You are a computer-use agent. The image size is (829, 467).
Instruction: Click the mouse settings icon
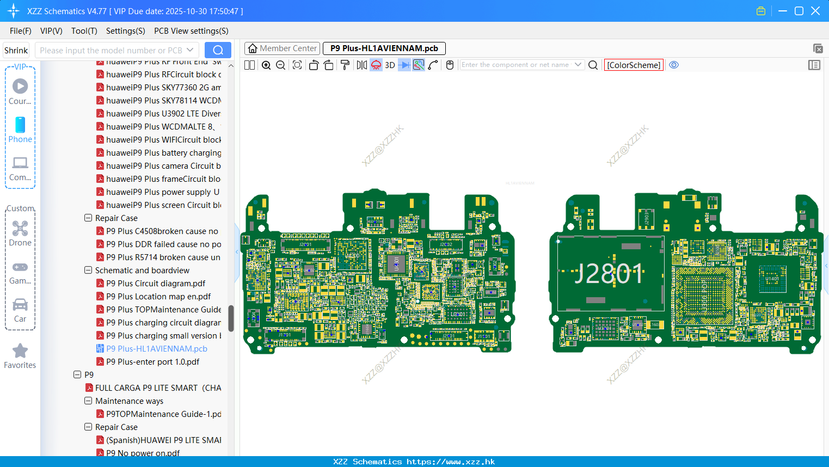(450, 65)
